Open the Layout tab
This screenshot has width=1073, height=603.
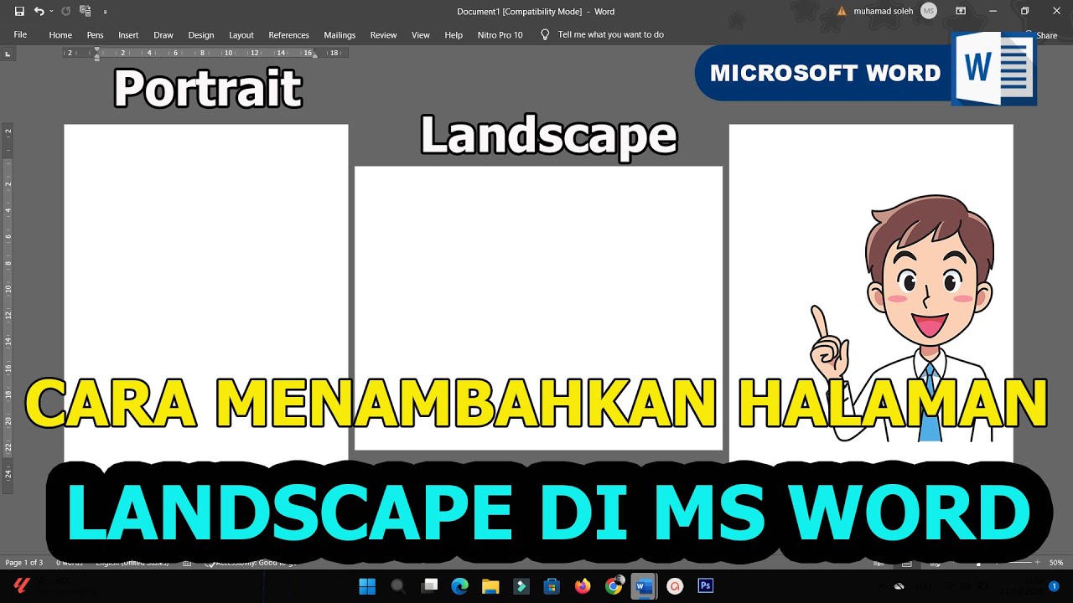click(241, 35)
